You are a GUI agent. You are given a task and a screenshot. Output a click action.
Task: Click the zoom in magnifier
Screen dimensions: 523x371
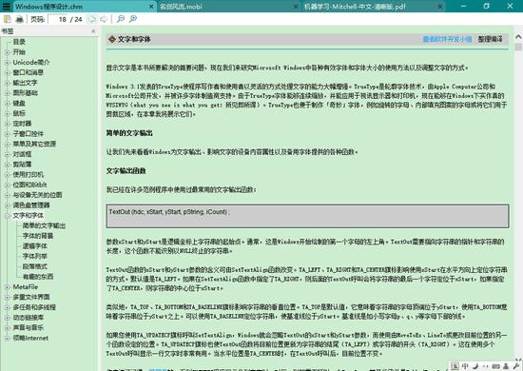(133, 19)
